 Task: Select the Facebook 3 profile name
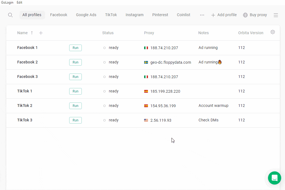[x=27, y=77]
